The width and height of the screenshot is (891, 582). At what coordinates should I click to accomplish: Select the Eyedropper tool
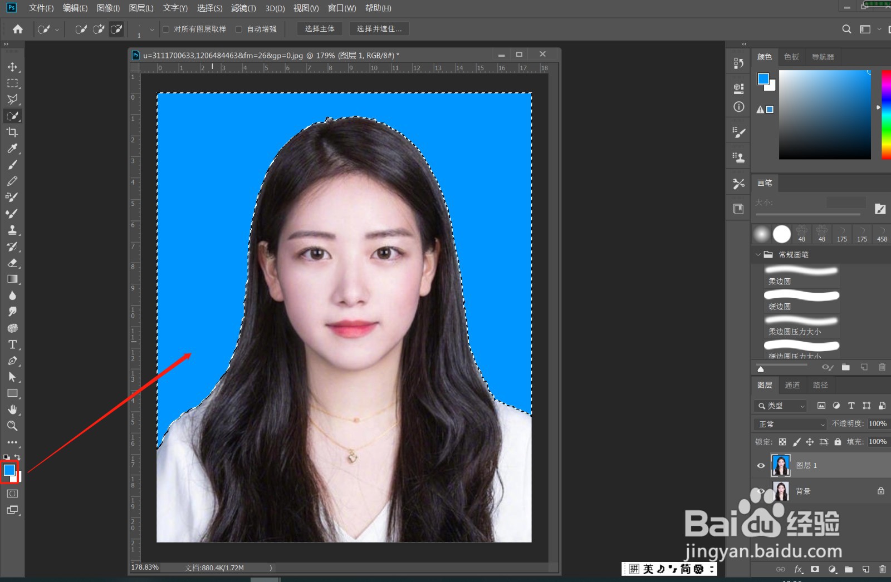coord(12,149)
